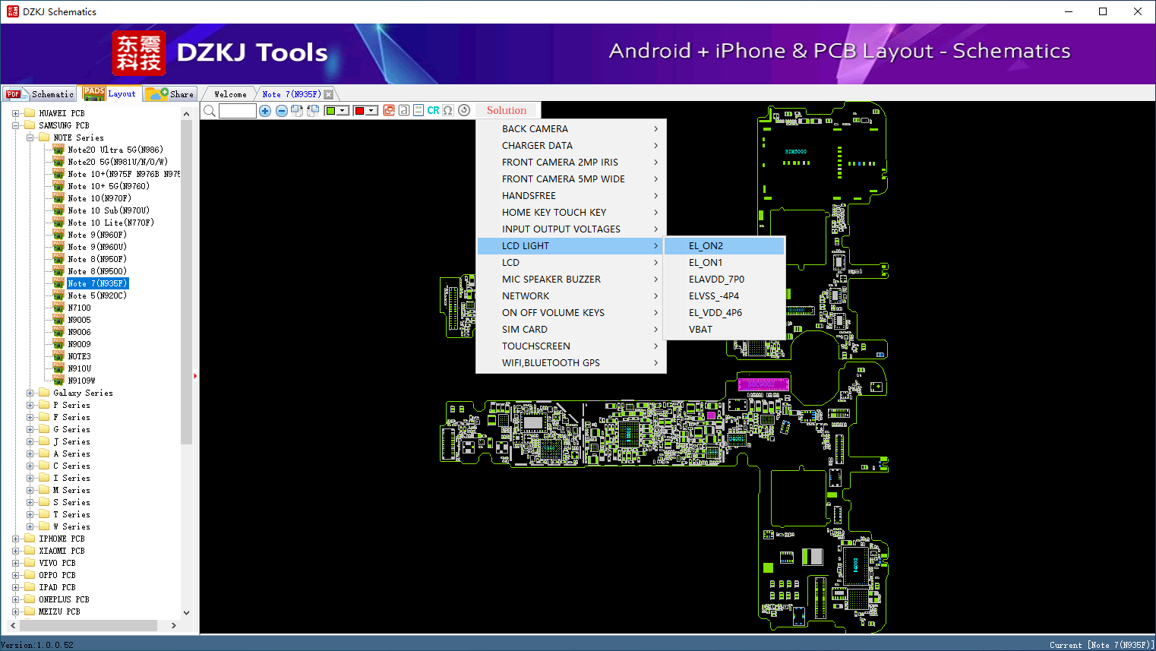Click the blue page layout icon

click(418, 110)
